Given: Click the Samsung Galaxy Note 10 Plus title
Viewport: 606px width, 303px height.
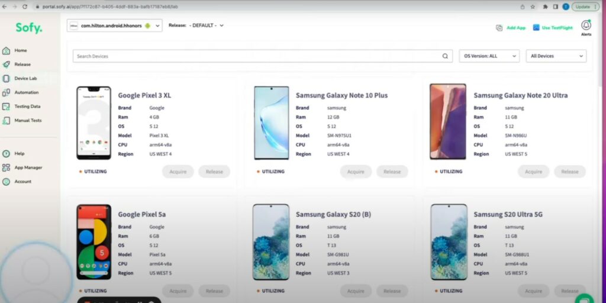Looking at the screenshot, I should point(341,95).
